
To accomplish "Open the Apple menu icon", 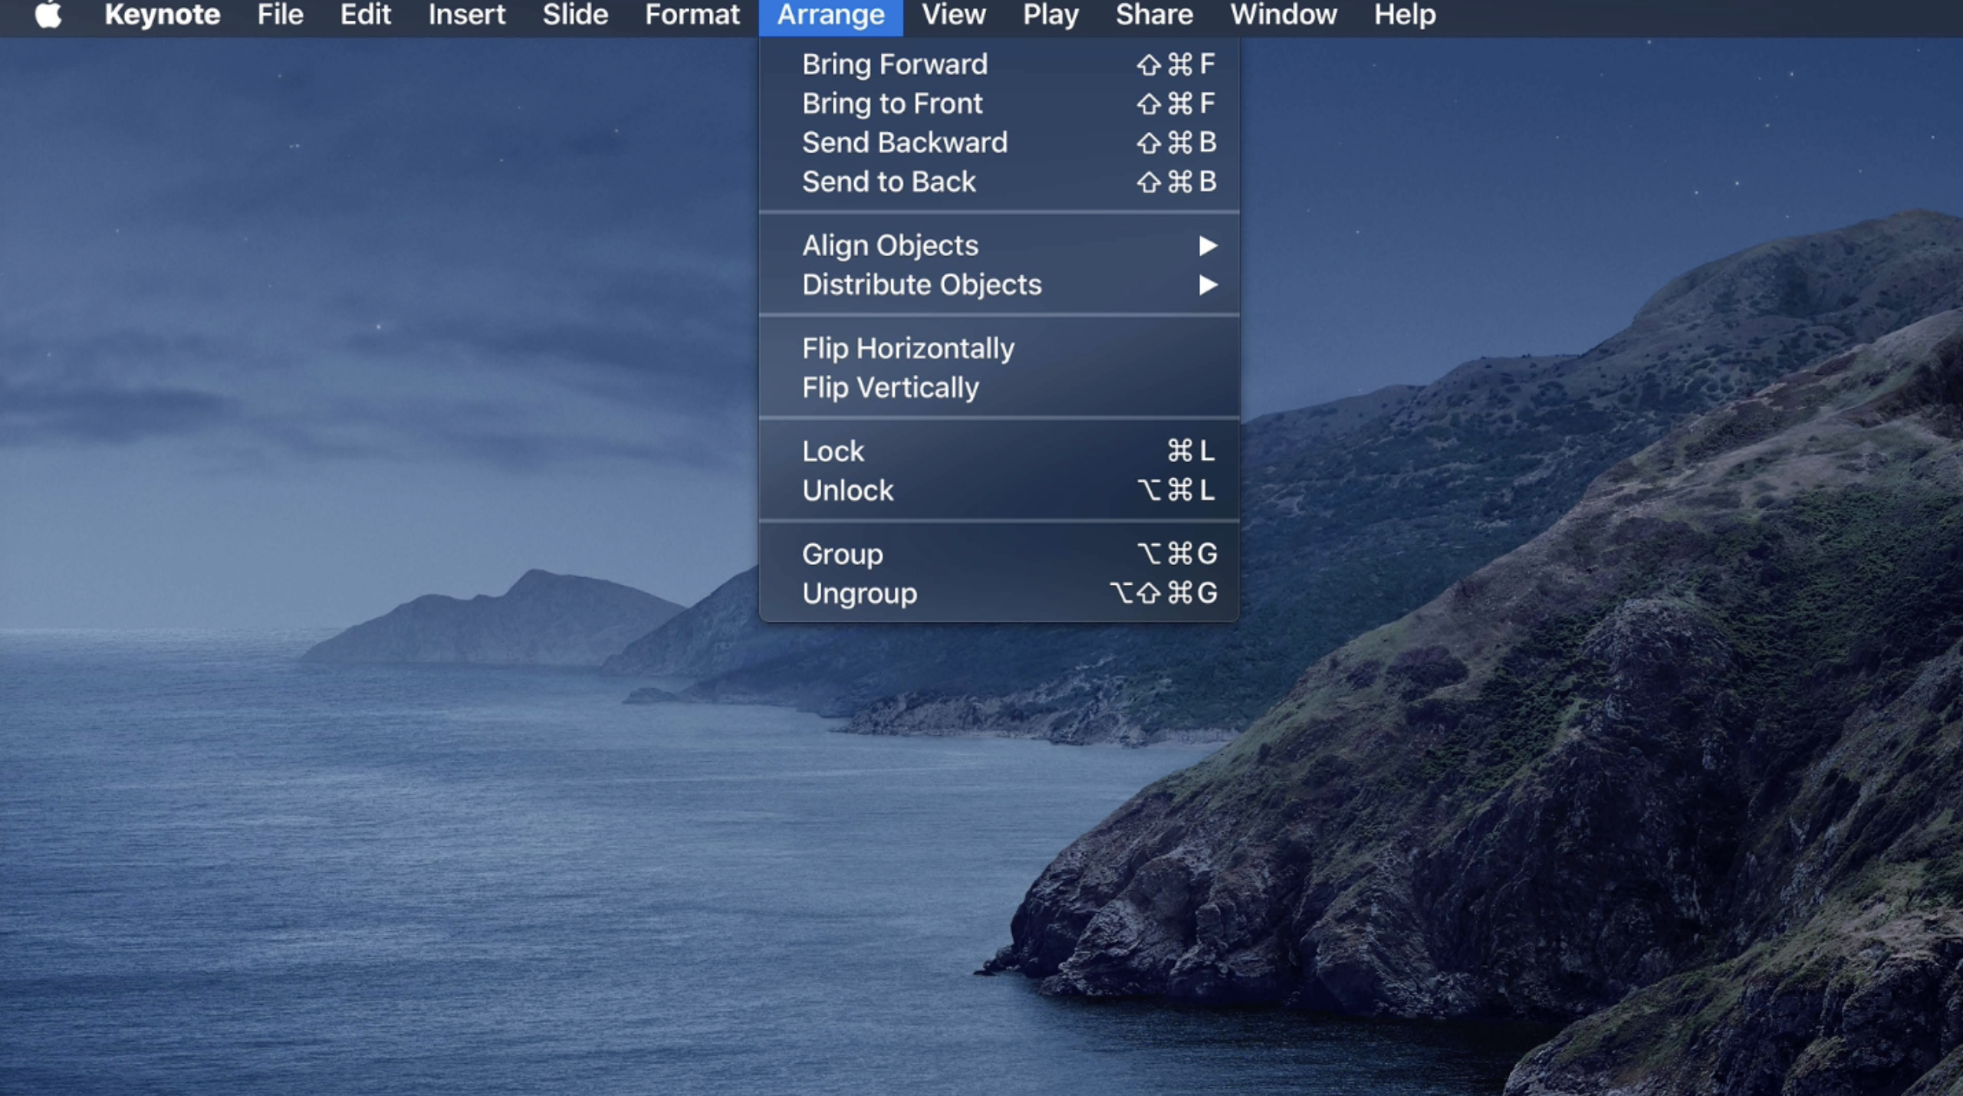I will [x=48, y=15].
